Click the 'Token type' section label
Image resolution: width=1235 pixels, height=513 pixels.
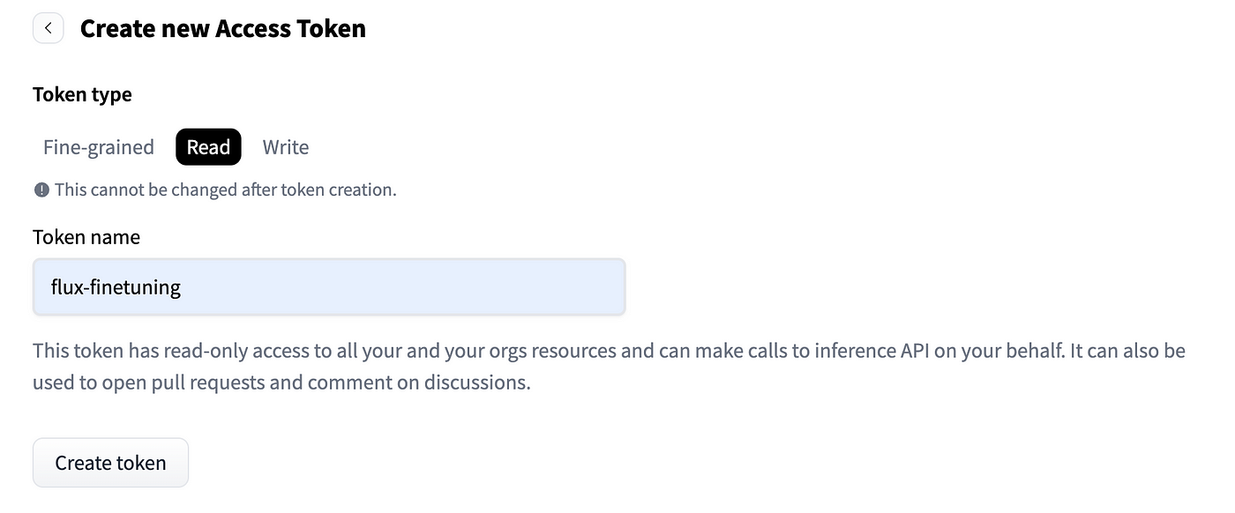pos(82,94)
